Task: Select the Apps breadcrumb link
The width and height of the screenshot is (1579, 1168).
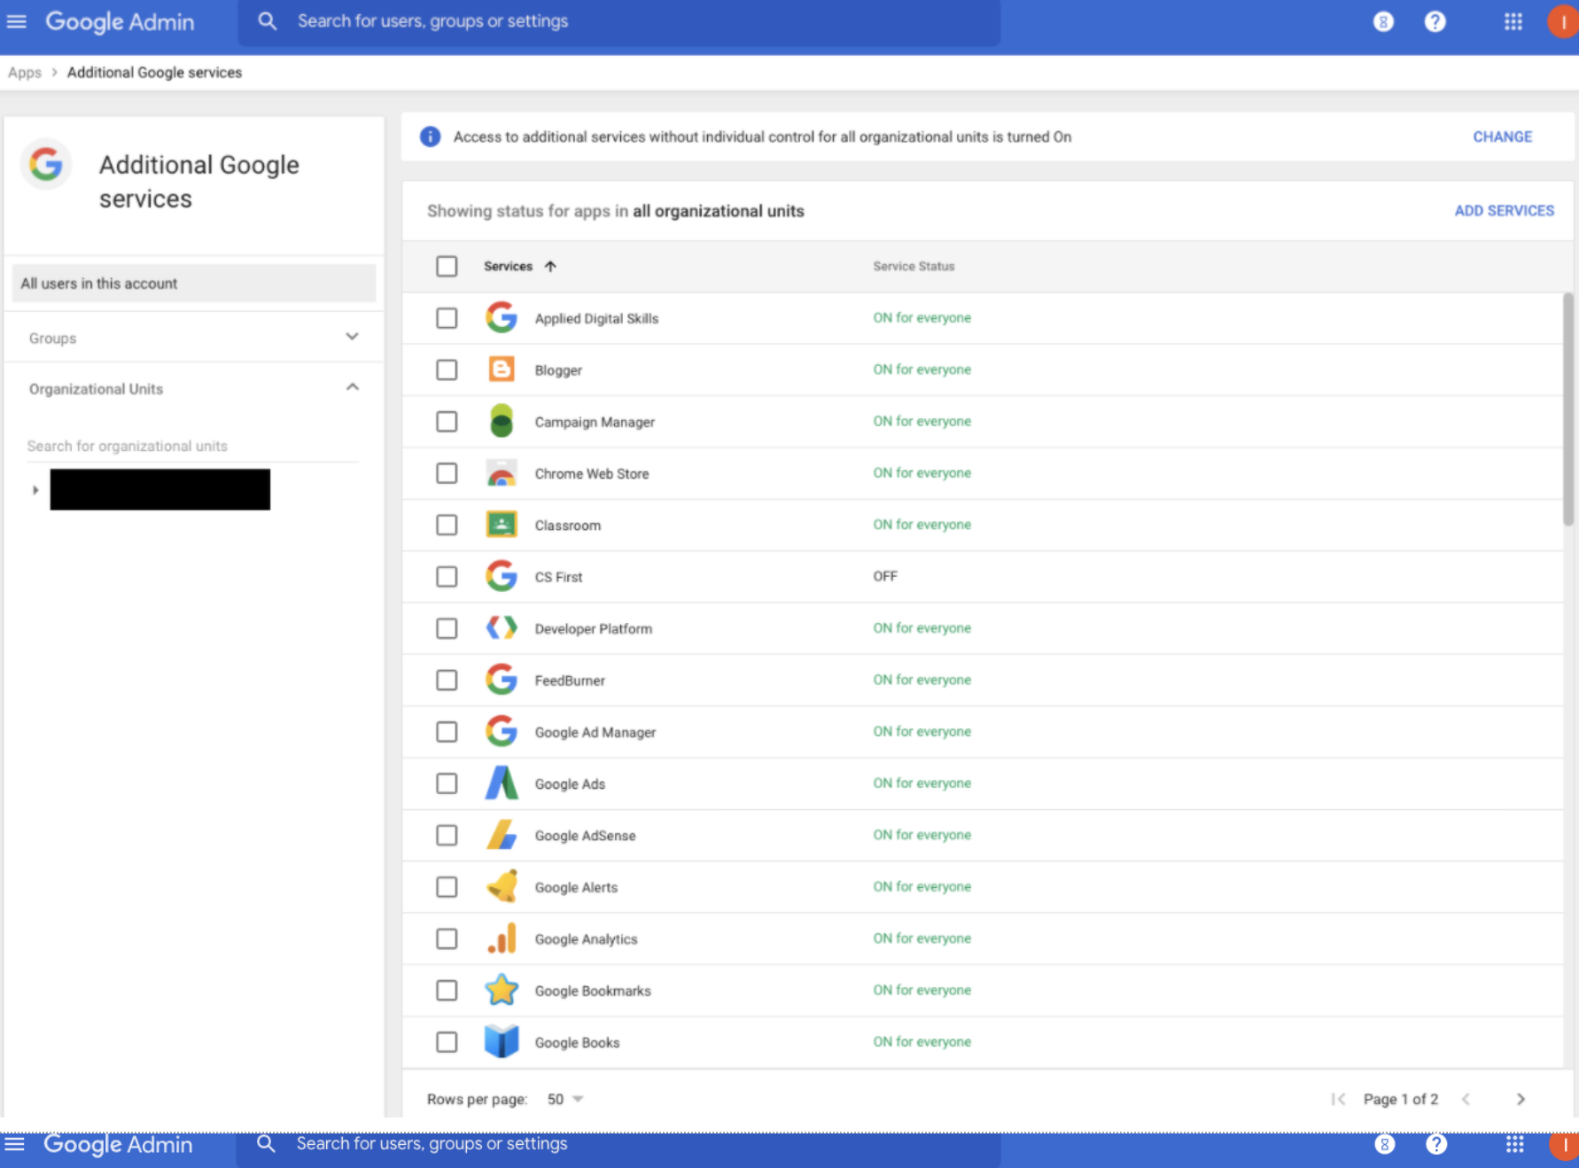Action: point(24,72)
